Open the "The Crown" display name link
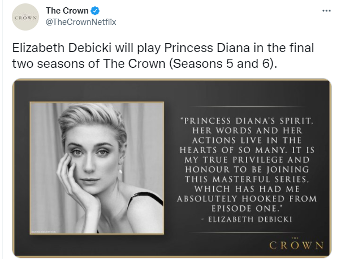The height and width of the screenshot is (259, 341). tap(67, 11)
